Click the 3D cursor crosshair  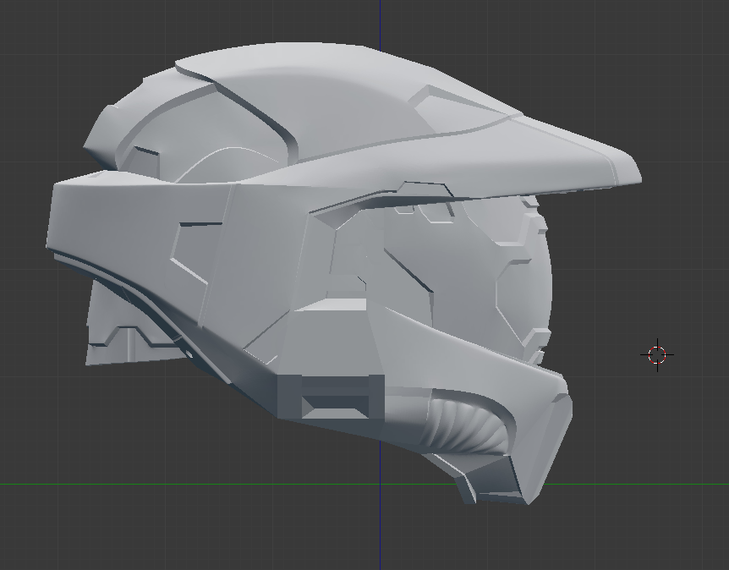[657, 354]
